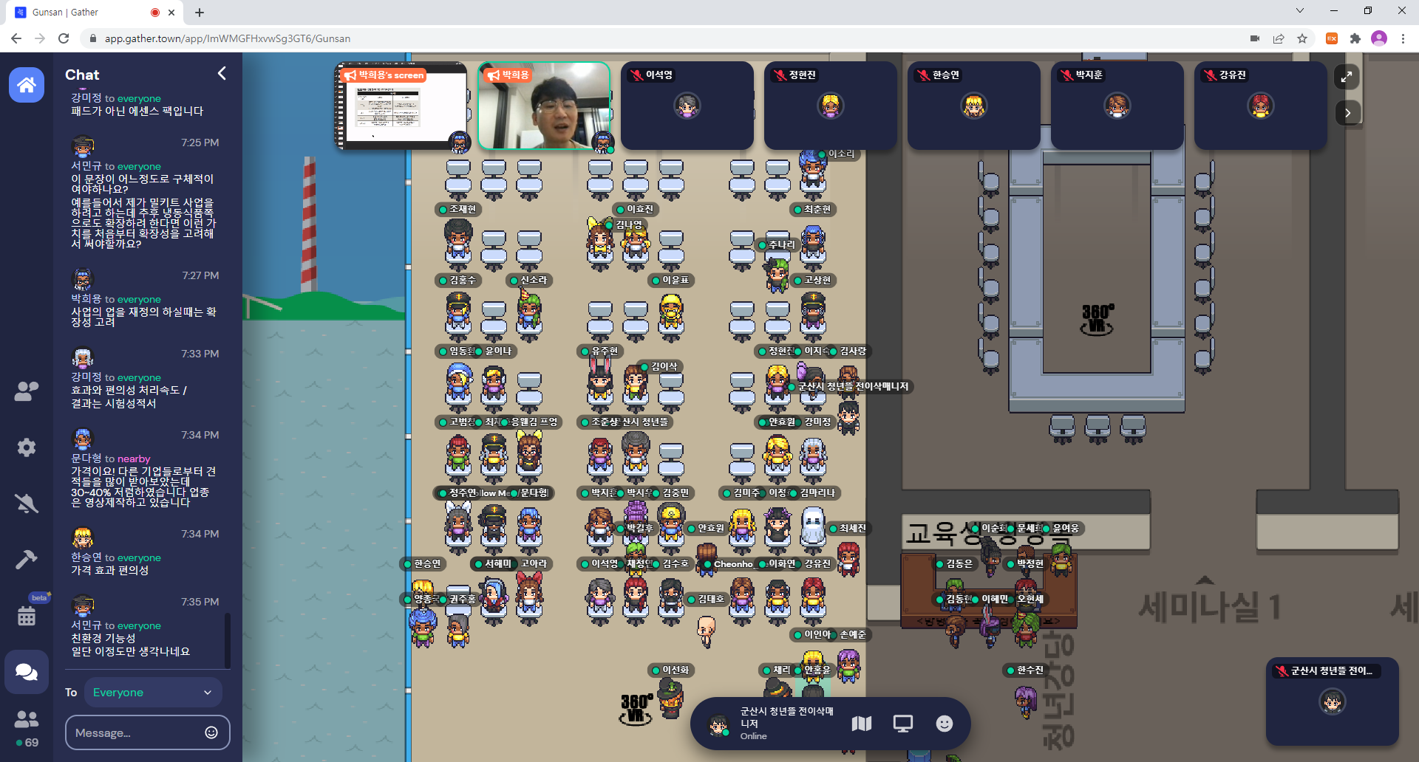Select 강유진 muted video tile
This screenshot has height=762, width=1419.
click(x=1261, y=106)
